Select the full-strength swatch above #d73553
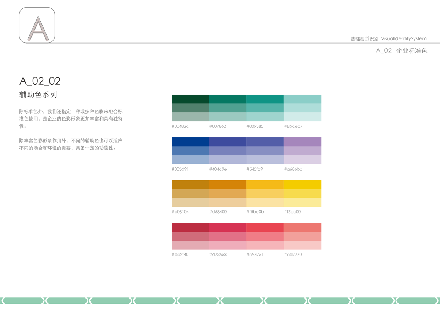The width and height of the screenshot is (440, 311). point(228,227)
